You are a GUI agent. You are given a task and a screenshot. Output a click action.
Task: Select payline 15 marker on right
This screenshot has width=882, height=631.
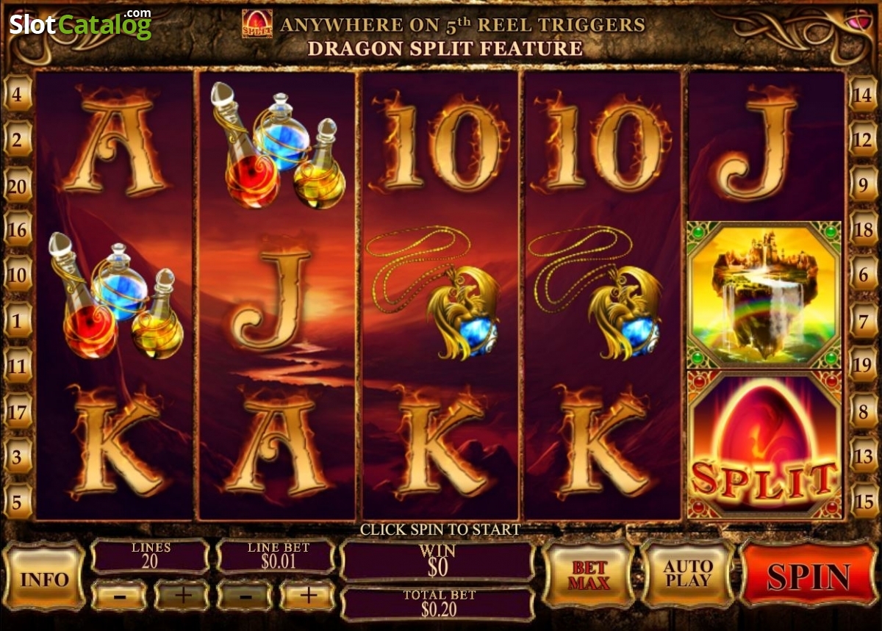tap(863, 502)
